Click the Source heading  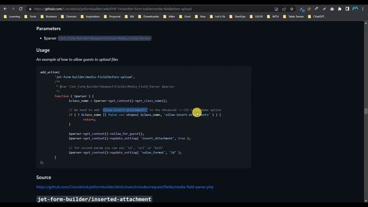(44, 177)
